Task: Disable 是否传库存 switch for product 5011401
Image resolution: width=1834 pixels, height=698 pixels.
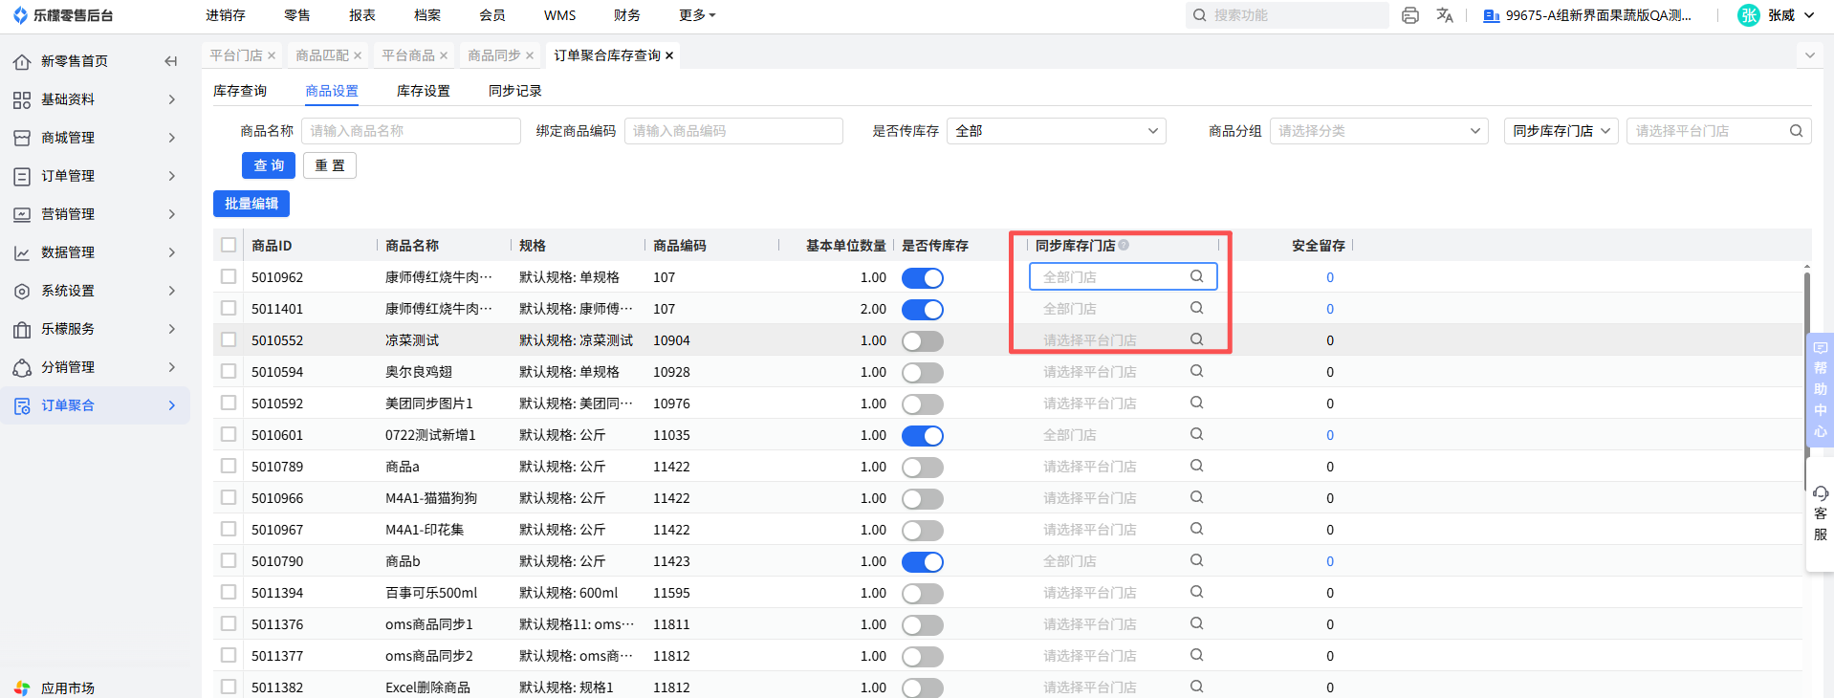Action: pos(923,309)
